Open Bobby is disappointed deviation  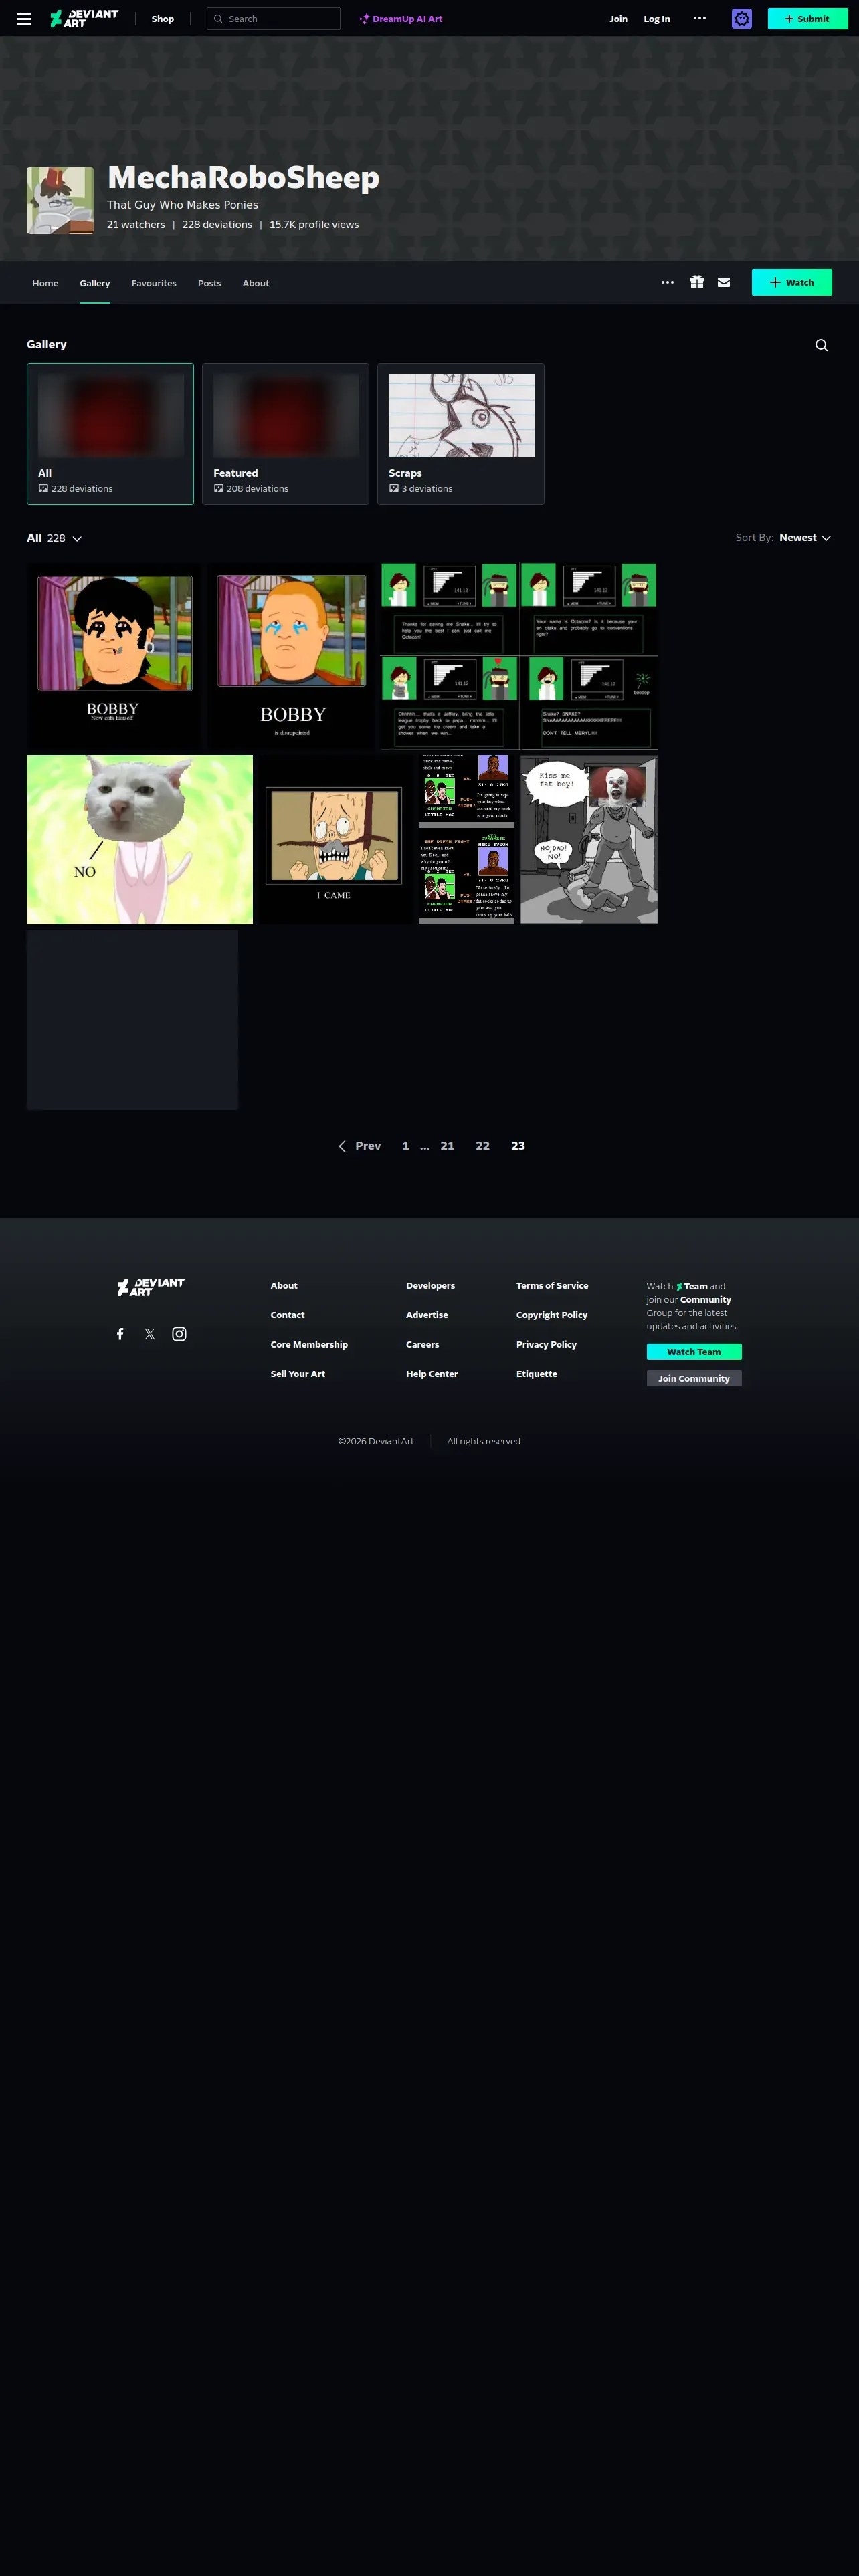[291, 656]
